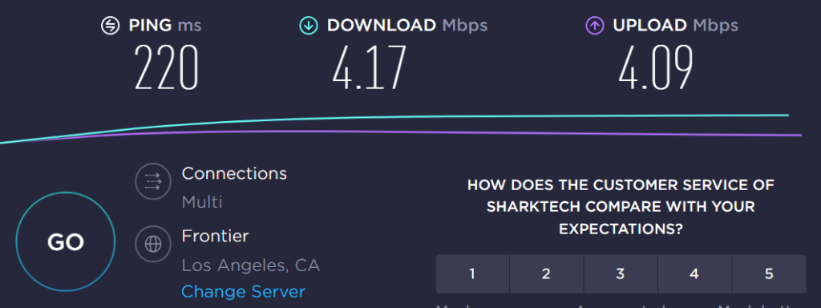Click the Connections arrows icon
Viewport: 821px width, 308px height.
[x=153, y=181]
